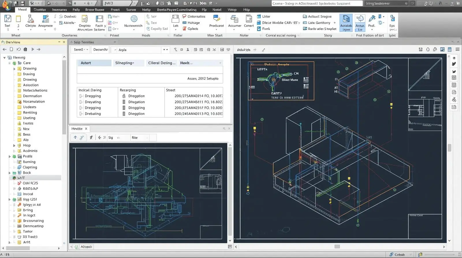Viewport: 462px width, 258px height.
Task: Click the Nutewnrich ribbon icon
Action: (134, 19)
